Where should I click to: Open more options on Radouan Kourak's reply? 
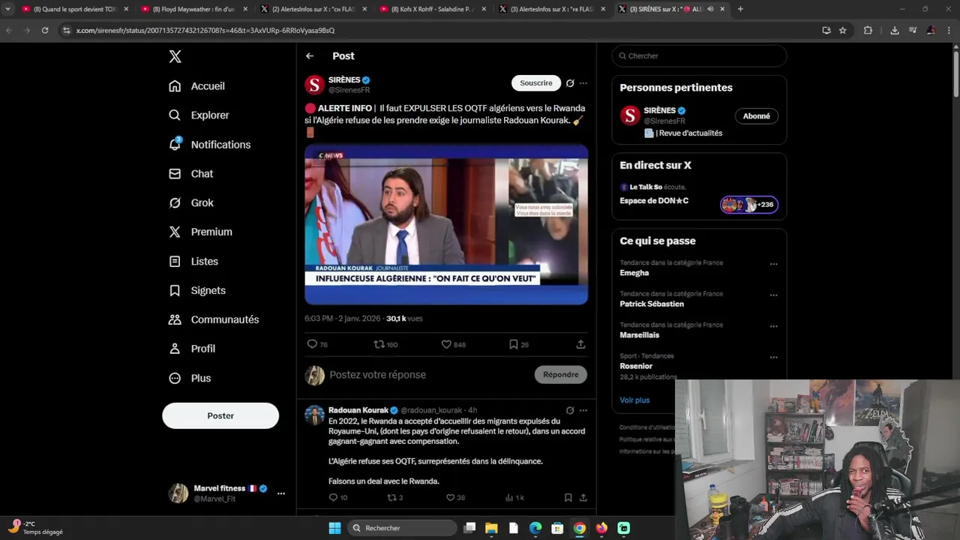(583, 410)
